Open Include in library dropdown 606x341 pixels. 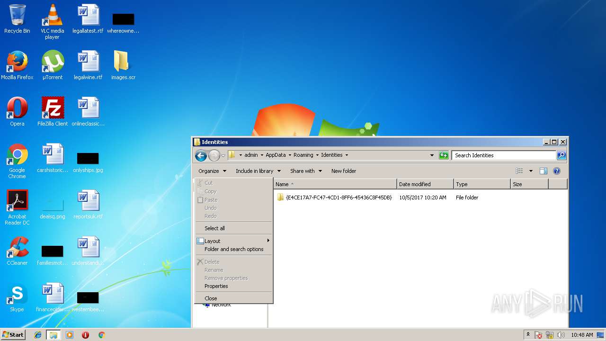click(258, 171)
